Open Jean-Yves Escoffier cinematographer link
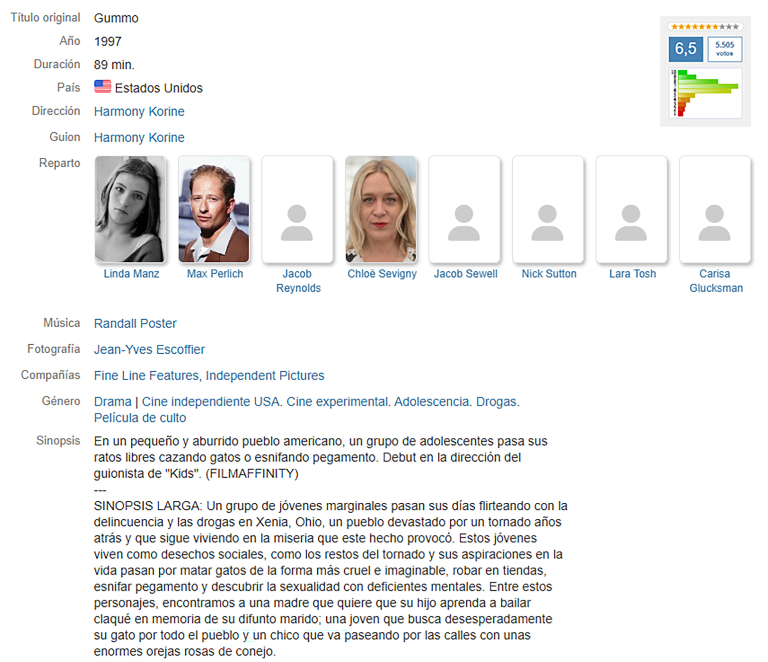 [x=149, y=349]
